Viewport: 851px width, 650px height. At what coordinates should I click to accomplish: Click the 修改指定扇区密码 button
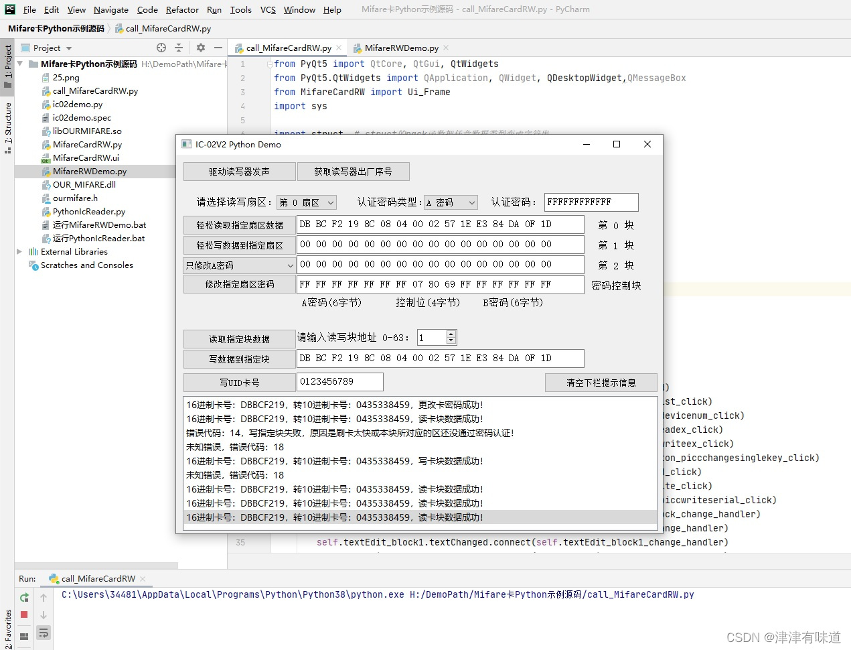point(240,284)
